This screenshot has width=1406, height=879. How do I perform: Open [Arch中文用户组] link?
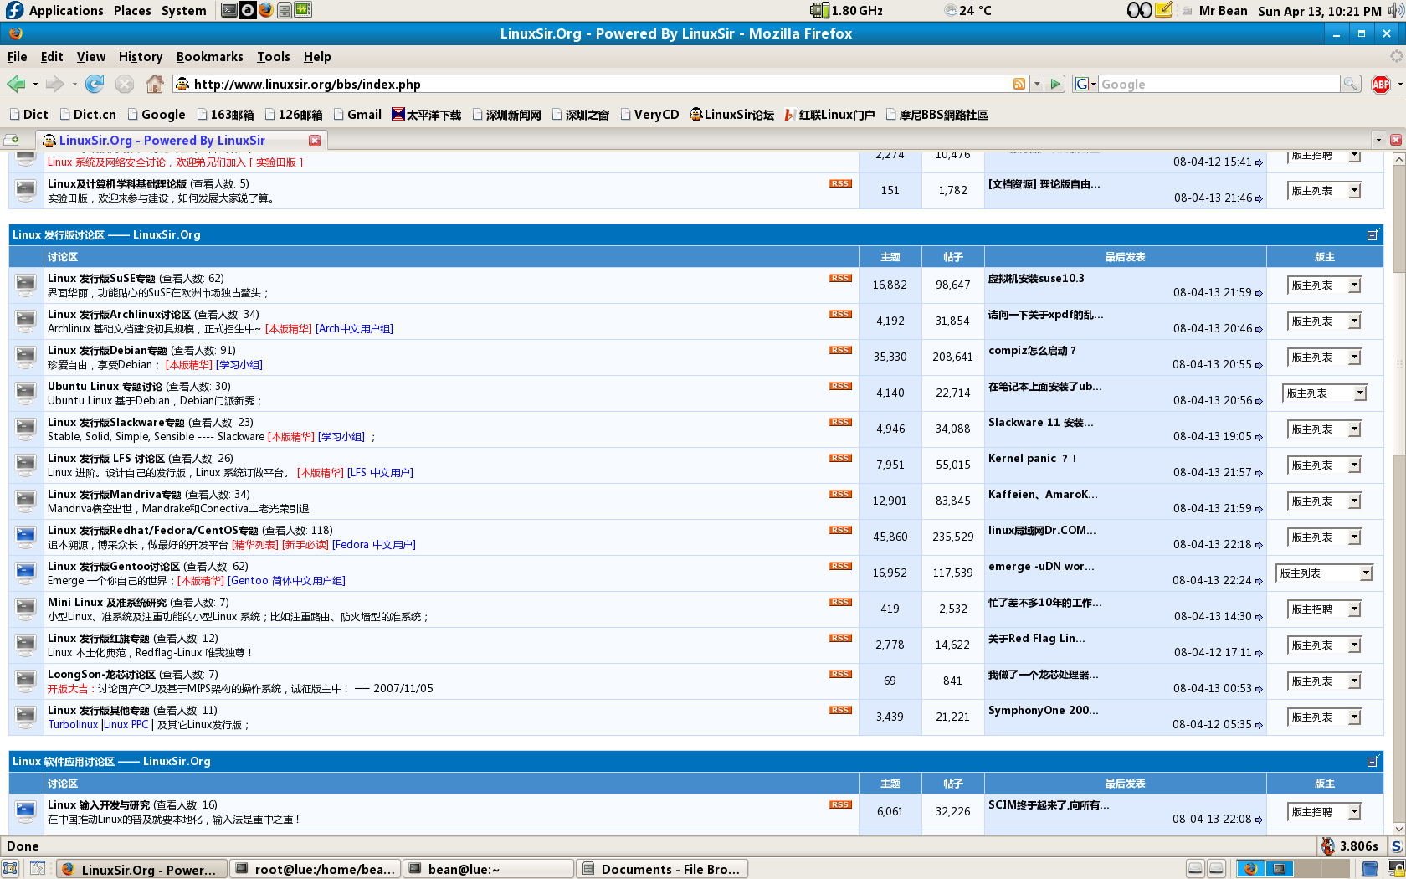pyautogui.click(x=354, y=329)
